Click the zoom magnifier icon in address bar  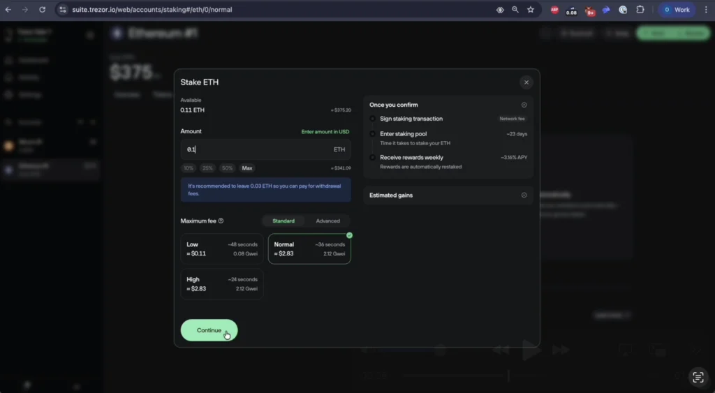515,10
